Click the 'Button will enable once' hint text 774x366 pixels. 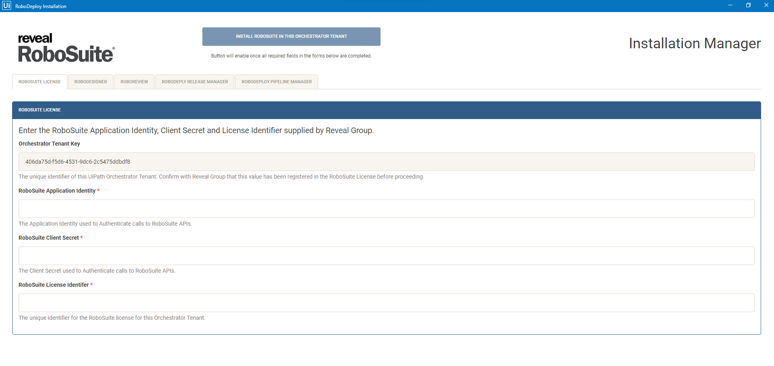click(x=291, y=56)
